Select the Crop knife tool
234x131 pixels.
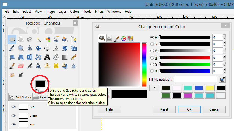tap(56, 48)
